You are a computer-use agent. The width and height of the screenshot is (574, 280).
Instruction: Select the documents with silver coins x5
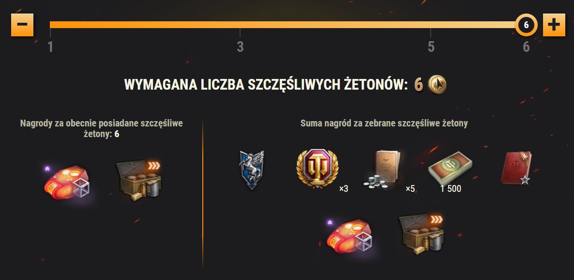[x=382, y=170]
